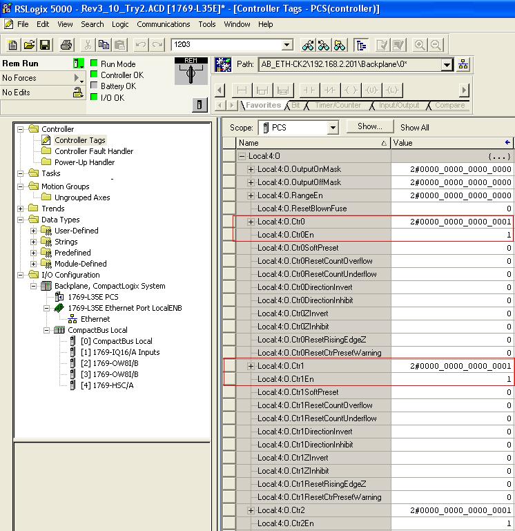Click the Who Active network icon beside Path
The image size is (515, 531).
point(463,64)
